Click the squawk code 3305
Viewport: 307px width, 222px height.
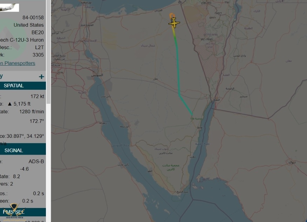tap(38, 55)
